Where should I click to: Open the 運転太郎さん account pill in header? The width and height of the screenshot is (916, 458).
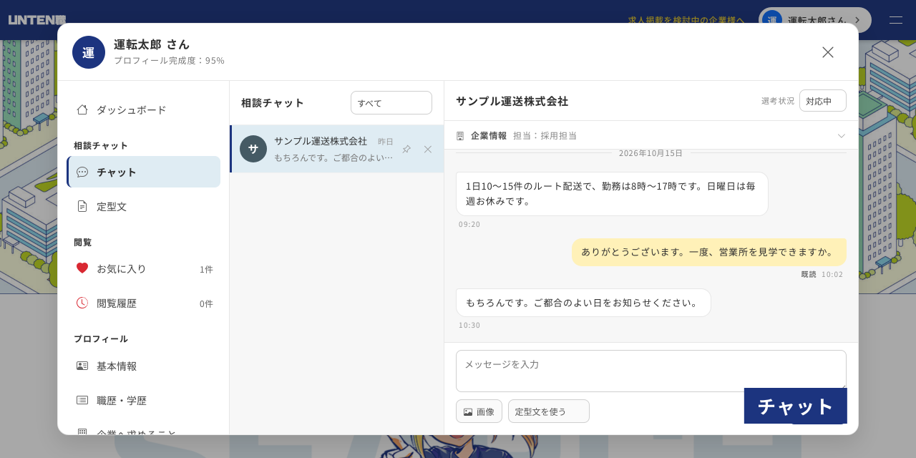click(815, 20)
